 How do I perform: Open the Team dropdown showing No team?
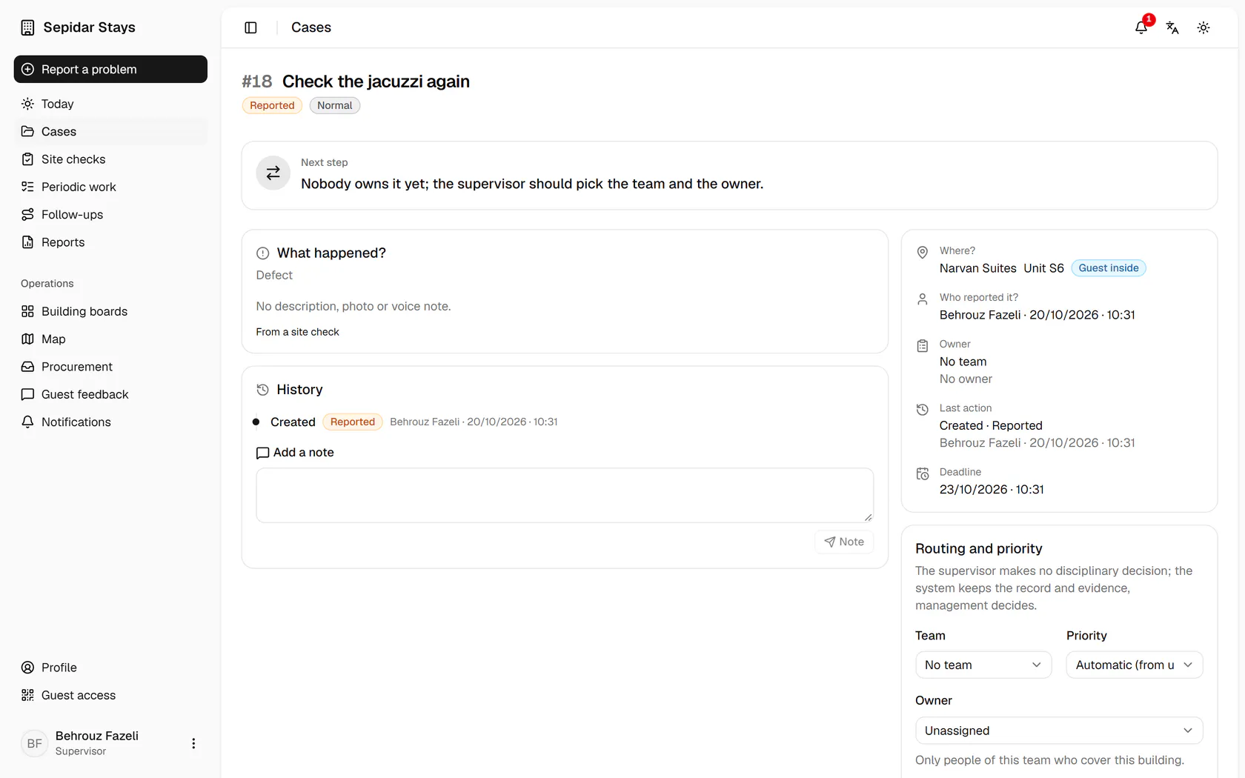tap(983, 665)
